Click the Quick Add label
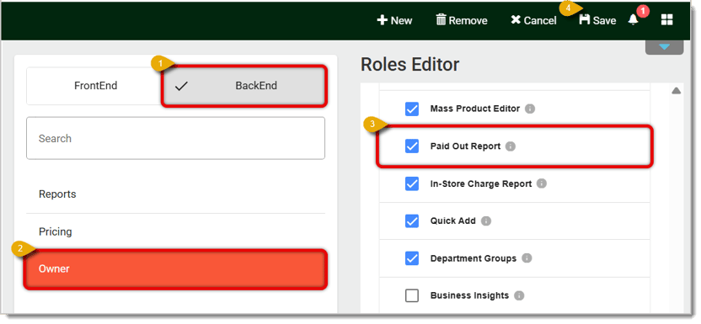The height and width of the screenshot is (324, 701). click(453, 220)
